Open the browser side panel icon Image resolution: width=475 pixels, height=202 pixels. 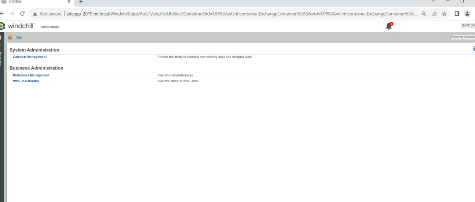tap(457, 14)
